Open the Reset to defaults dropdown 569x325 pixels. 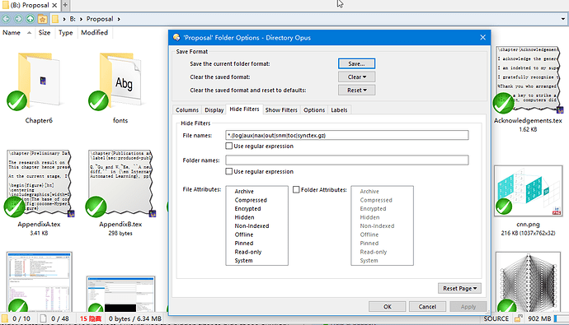click(x=357, y=91)
